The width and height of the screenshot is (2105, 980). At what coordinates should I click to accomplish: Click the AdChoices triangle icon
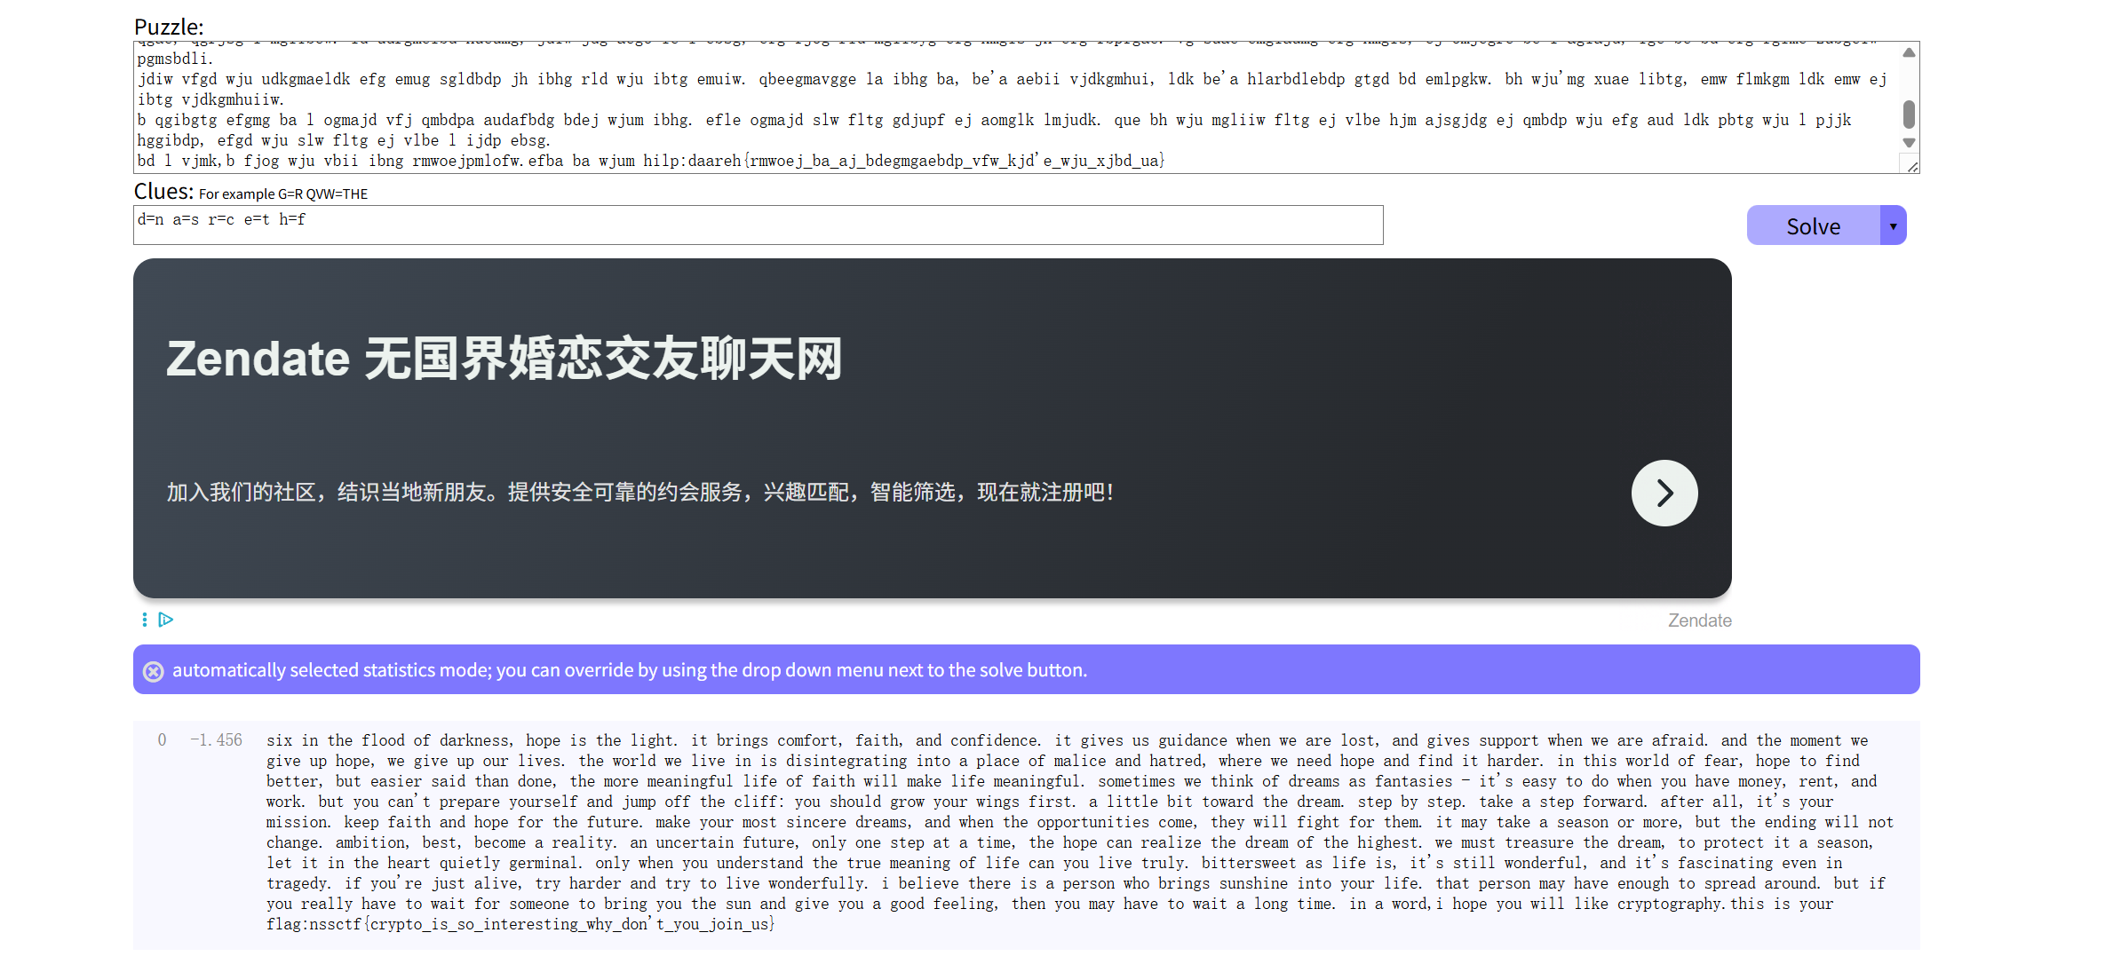coord(166,620)
